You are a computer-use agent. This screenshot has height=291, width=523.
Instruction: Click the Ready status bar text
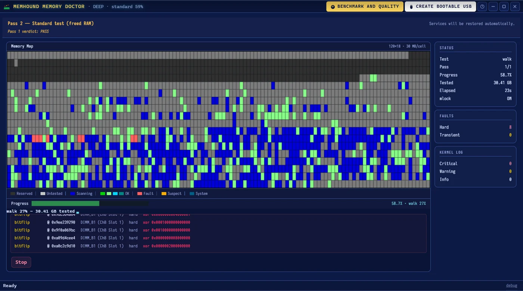pyautogui.click(x=10, y=286)
